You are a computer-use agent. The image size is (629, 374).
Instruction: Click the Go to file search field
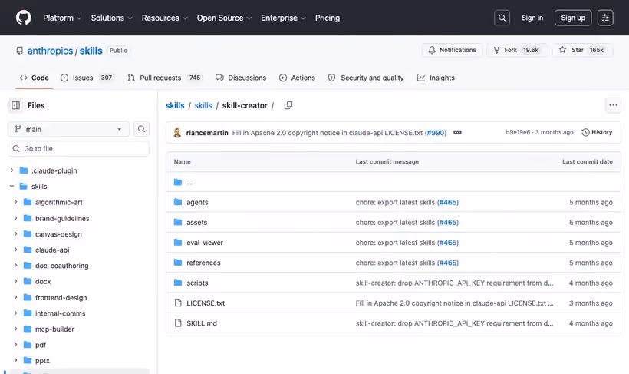[78, 149]
